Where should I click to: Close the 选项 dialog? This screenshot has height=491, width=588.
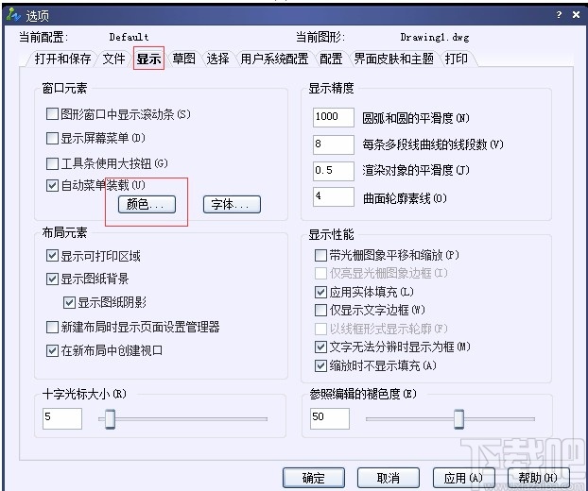(577, 14)
